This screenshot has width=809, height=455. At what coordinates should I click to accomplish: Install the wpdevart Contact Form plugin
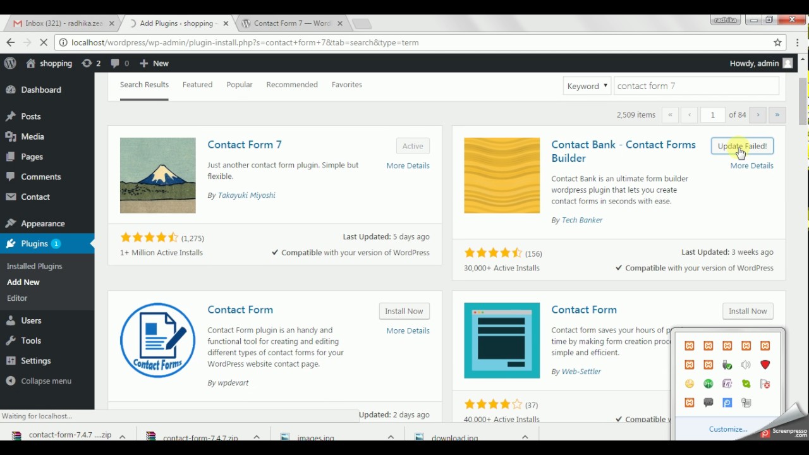tap(404, 311)
